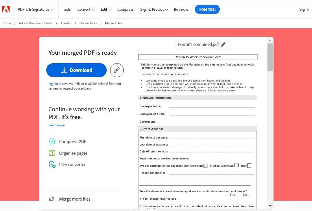
Task: Click the Compress PDF tool icon
Action: click(x=52, y=141)
